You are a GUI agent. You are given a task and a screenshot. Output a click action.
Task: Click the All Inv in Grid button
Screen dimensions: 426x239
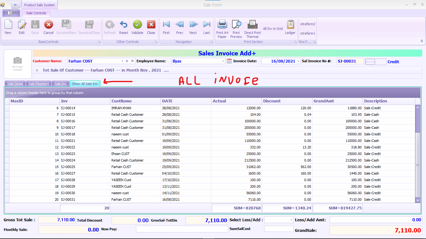[x=273, y=29]
